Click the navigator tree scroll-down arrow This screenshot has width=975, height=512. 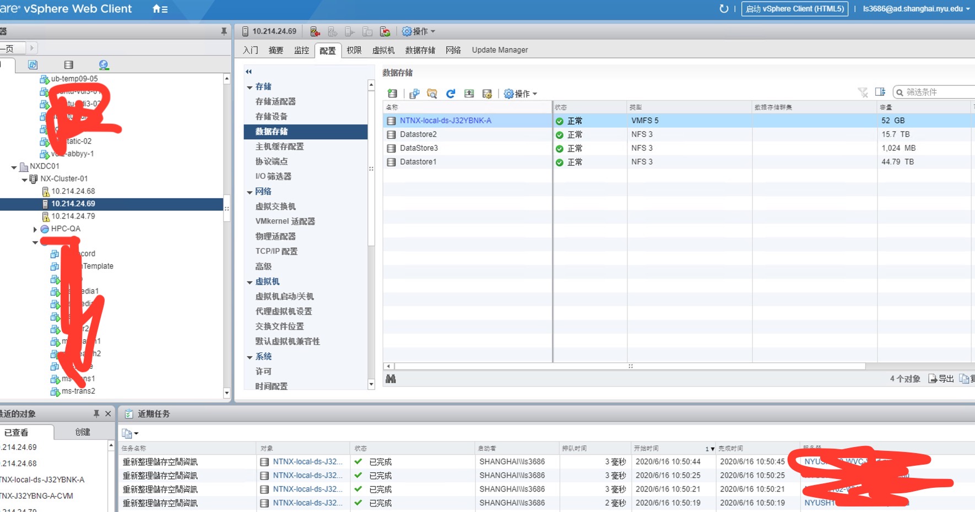click(x=226, y=393)
